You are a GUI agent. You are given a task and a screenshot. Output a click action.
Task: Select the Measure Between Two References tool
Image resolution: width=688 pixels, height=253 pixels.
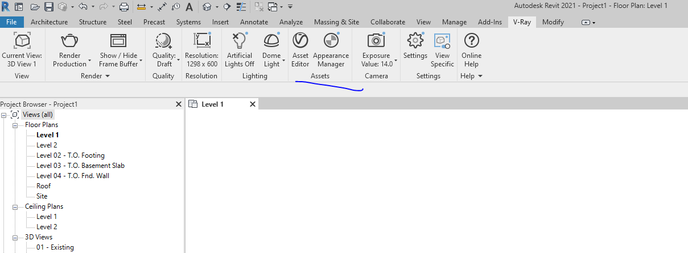(x=141, y=7)
